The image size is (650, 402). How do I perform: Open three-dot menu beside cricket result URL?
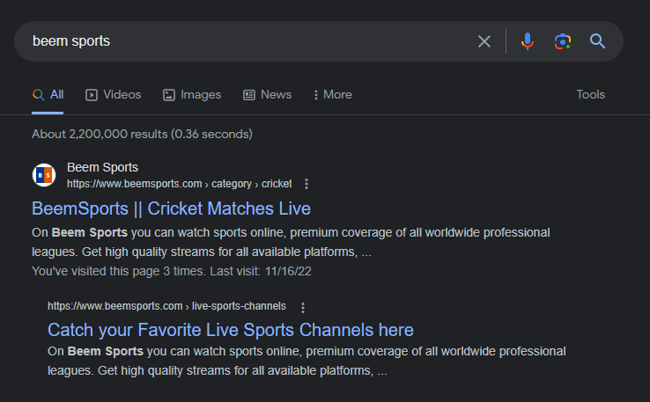click(307, 184)
